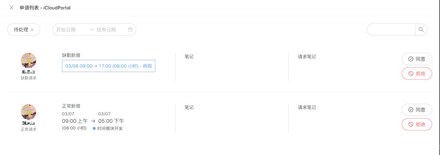This screenshot has width=440, height=155.
Task: Click the prohibit icon in the first 拒绝 button
Action: coord(411,74)
